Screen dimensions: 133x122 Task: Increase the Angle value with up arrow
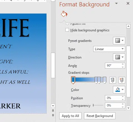tap(123, 64)
